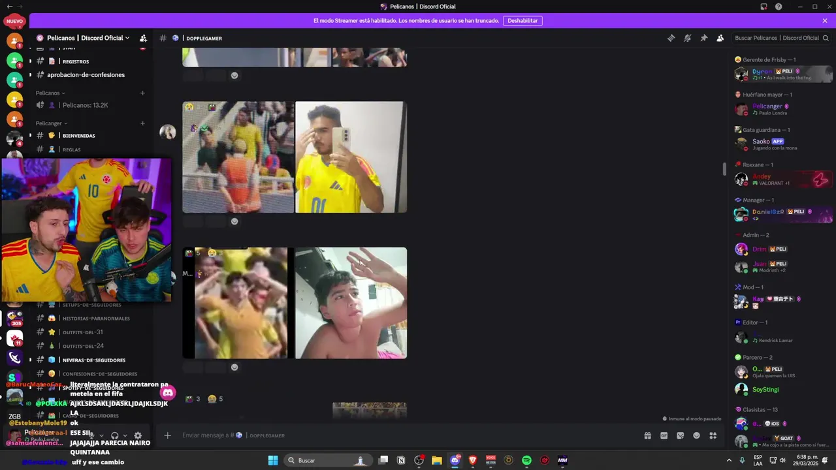Add reaction under waving boy post
The height and width of the screenshot is (470, 836).
point(234,367)
